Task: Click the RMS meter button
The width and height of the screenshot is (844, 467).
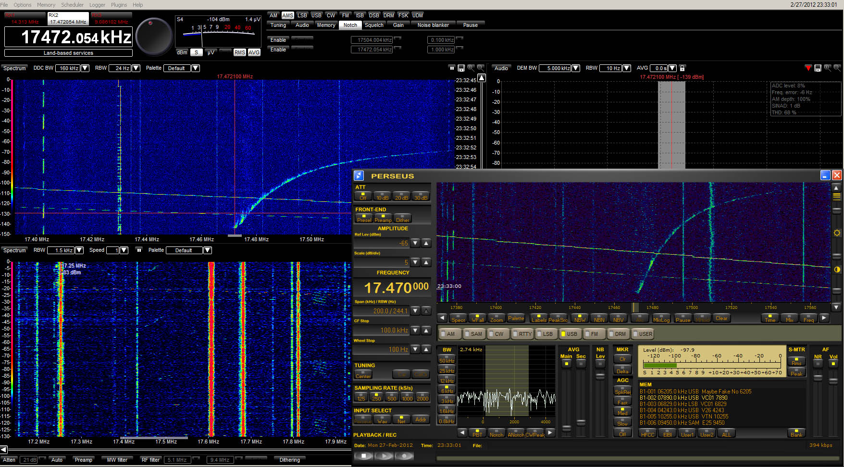Action: pyautogui.click(x=240, y=52)
